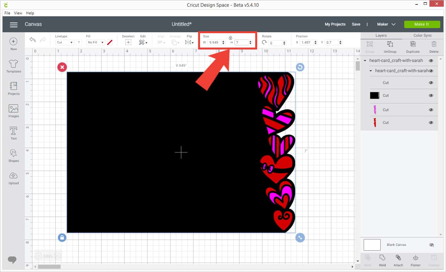Viewport: 446px width, 272px height.
Task: Click the red delete handle on canvas selection
Action: 62,67
